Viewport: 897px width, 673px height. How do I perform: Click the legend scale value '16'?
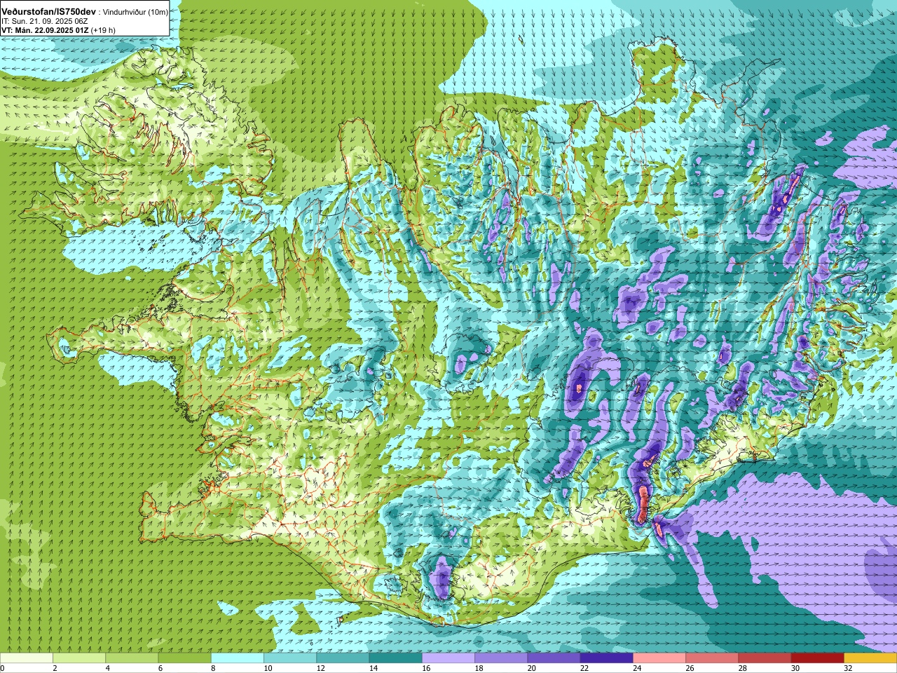pos(426,668)
